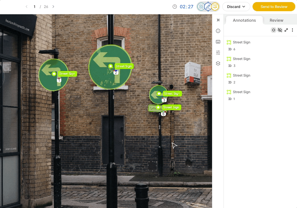Select the grid view mode icon
The width and height of the screenshot is (297, 208).
tap(201, 7)
